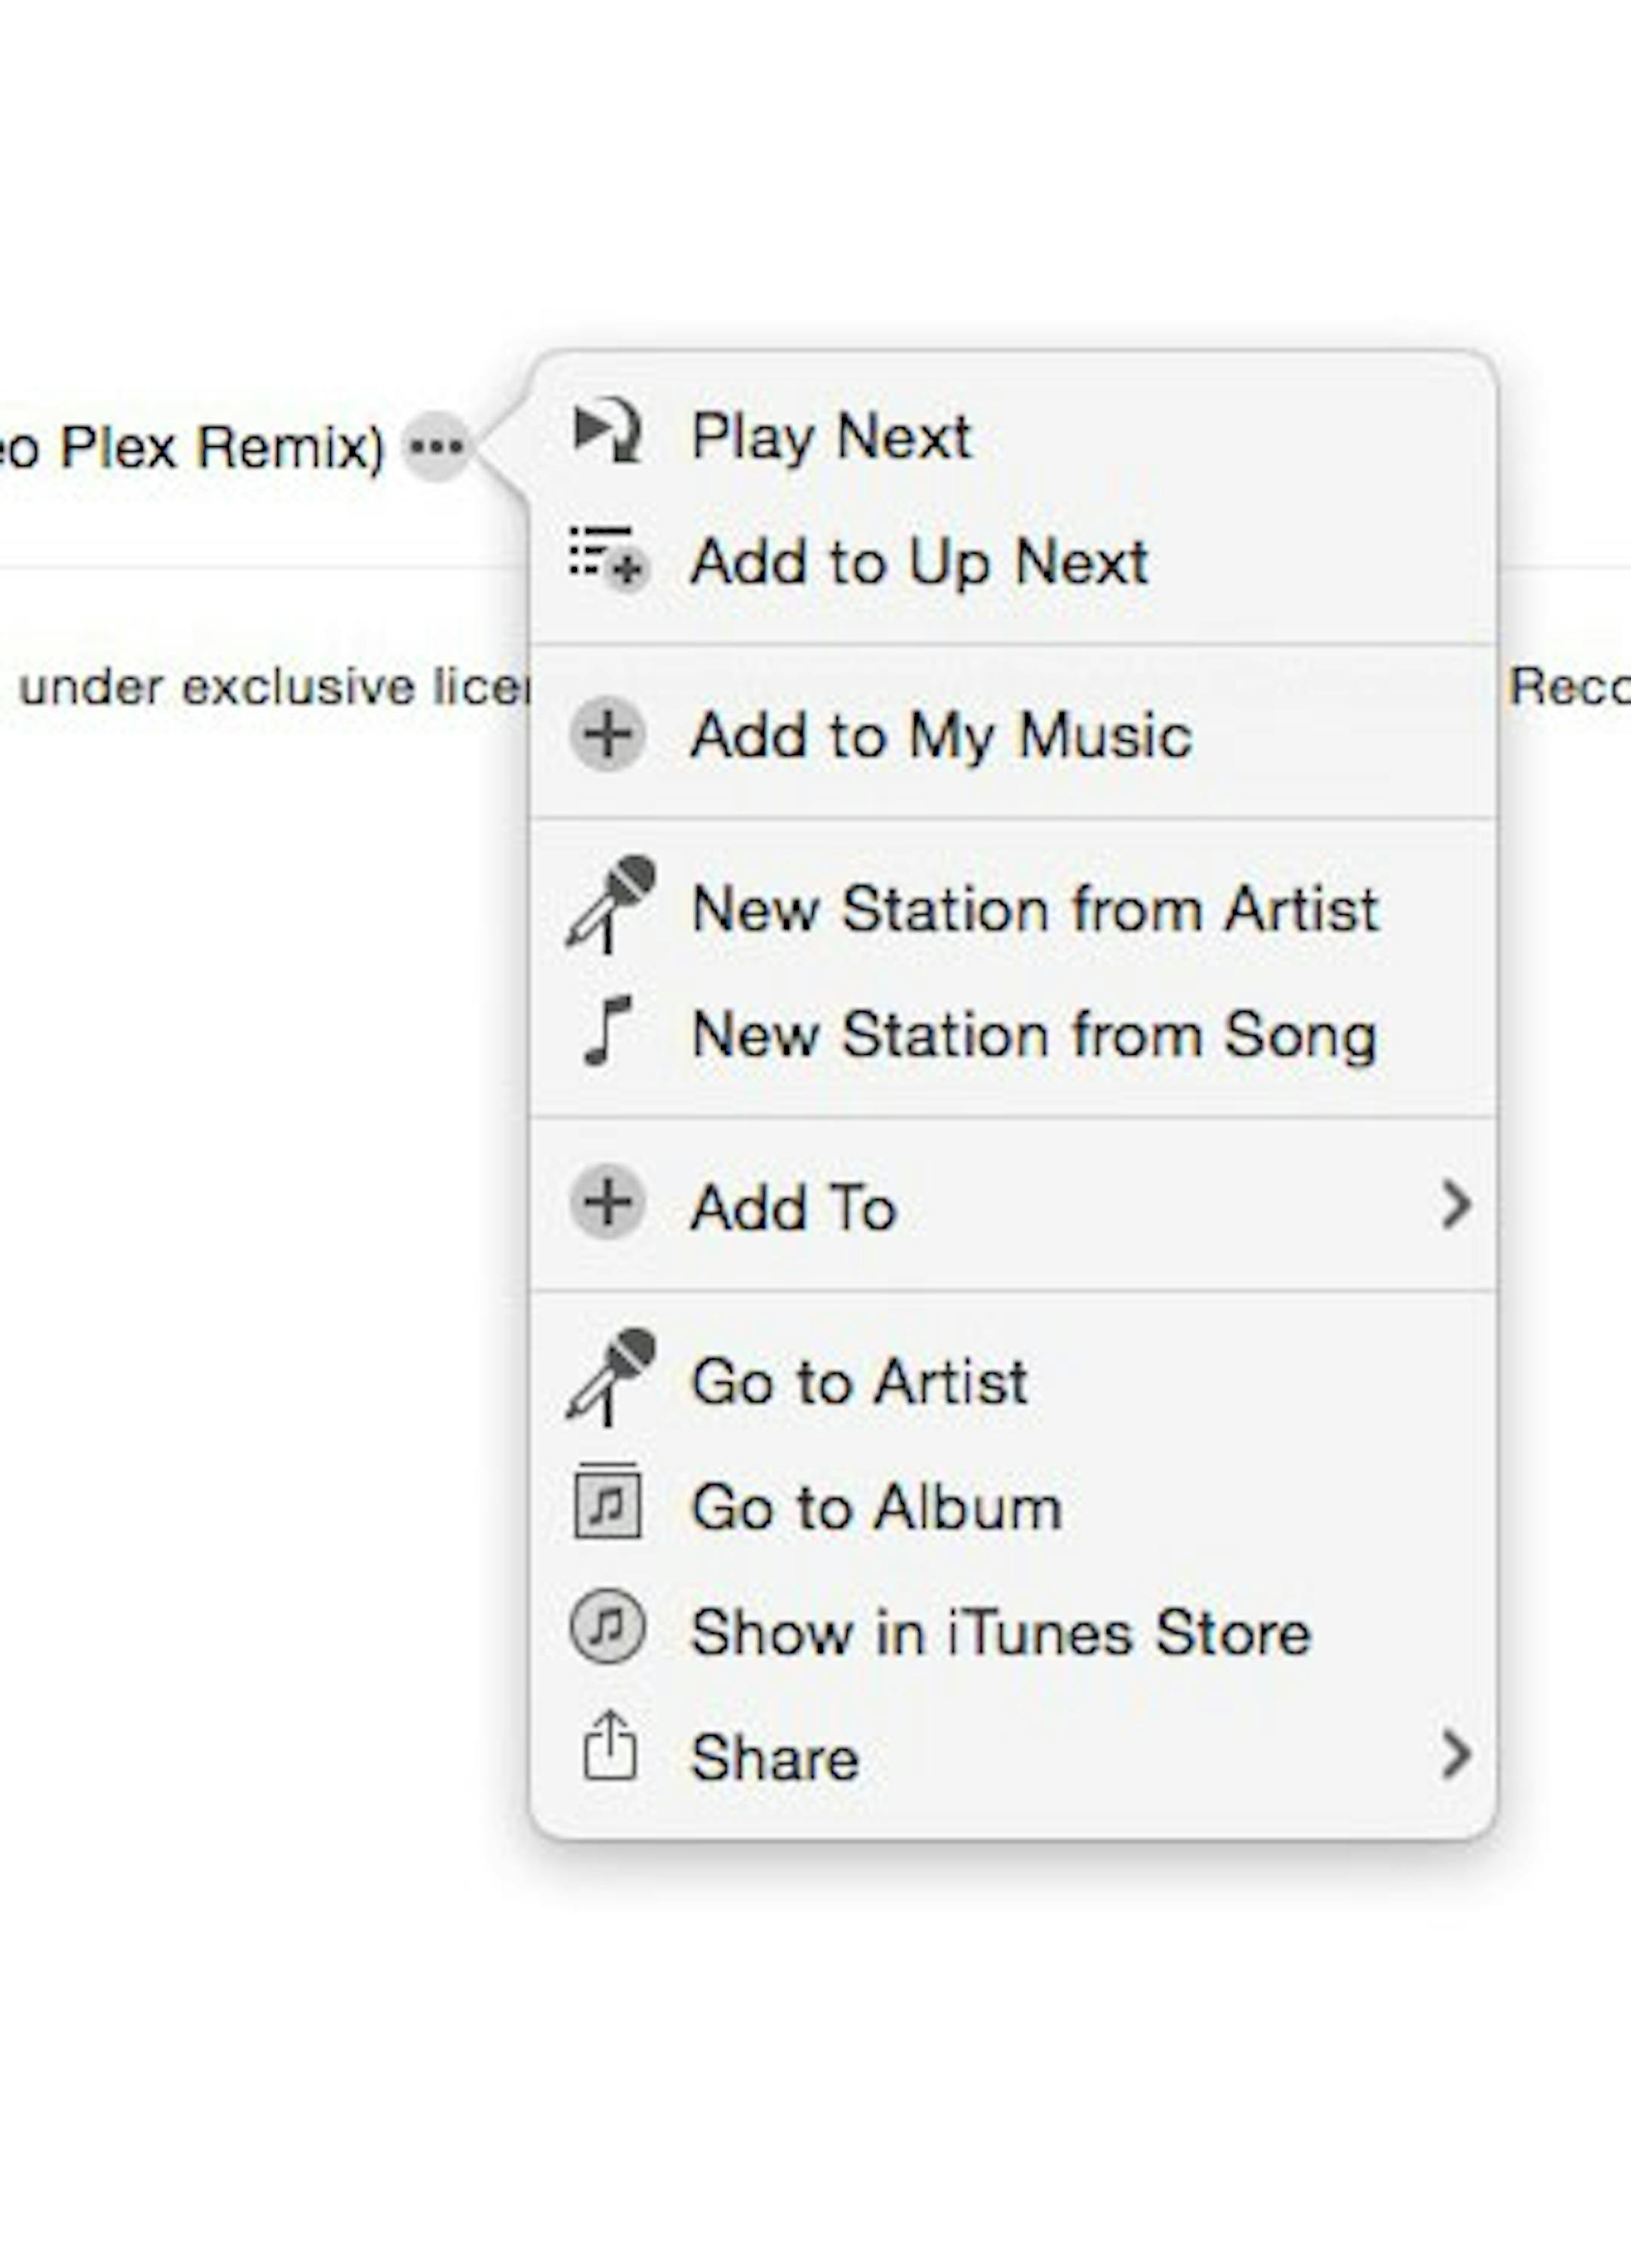This screenshot has width=1631, height=2268.
Task: Click music note icon beside New Station from Song
Action: click(608, 1031)
